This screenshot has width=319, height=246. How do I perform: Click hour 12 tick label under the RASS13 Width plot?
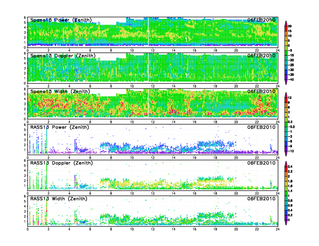tap(153, 229)
